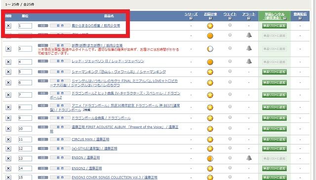Select the wait radio for row 9
This screenshot has height=180, width=316.
230,117
